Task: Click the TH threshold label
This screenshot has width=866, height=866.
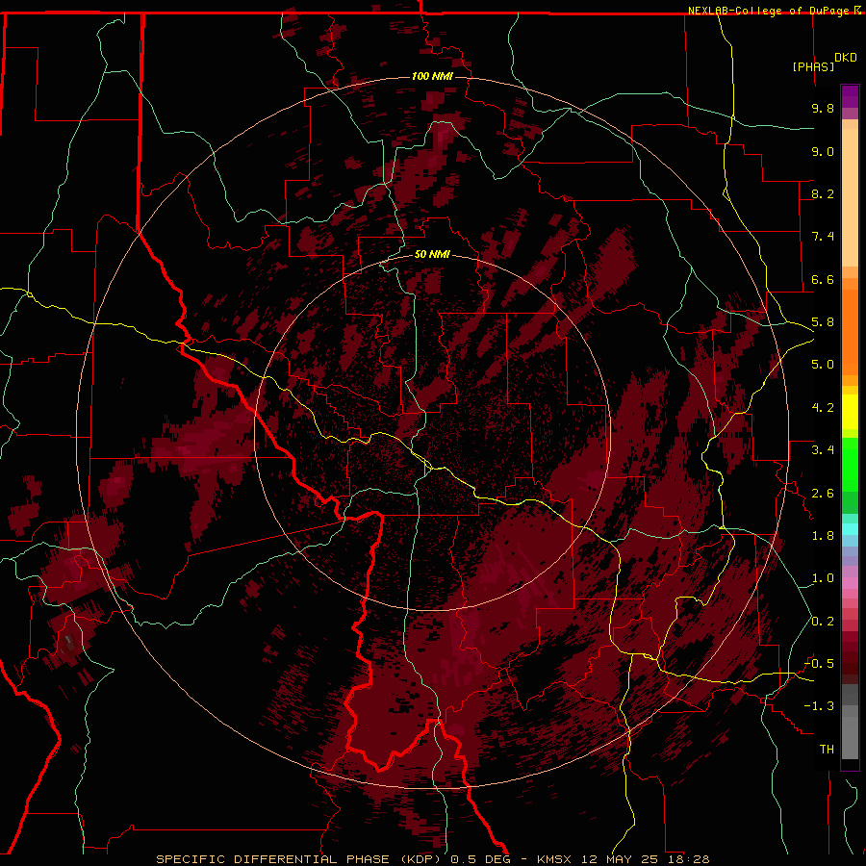Action: (827, 750)
